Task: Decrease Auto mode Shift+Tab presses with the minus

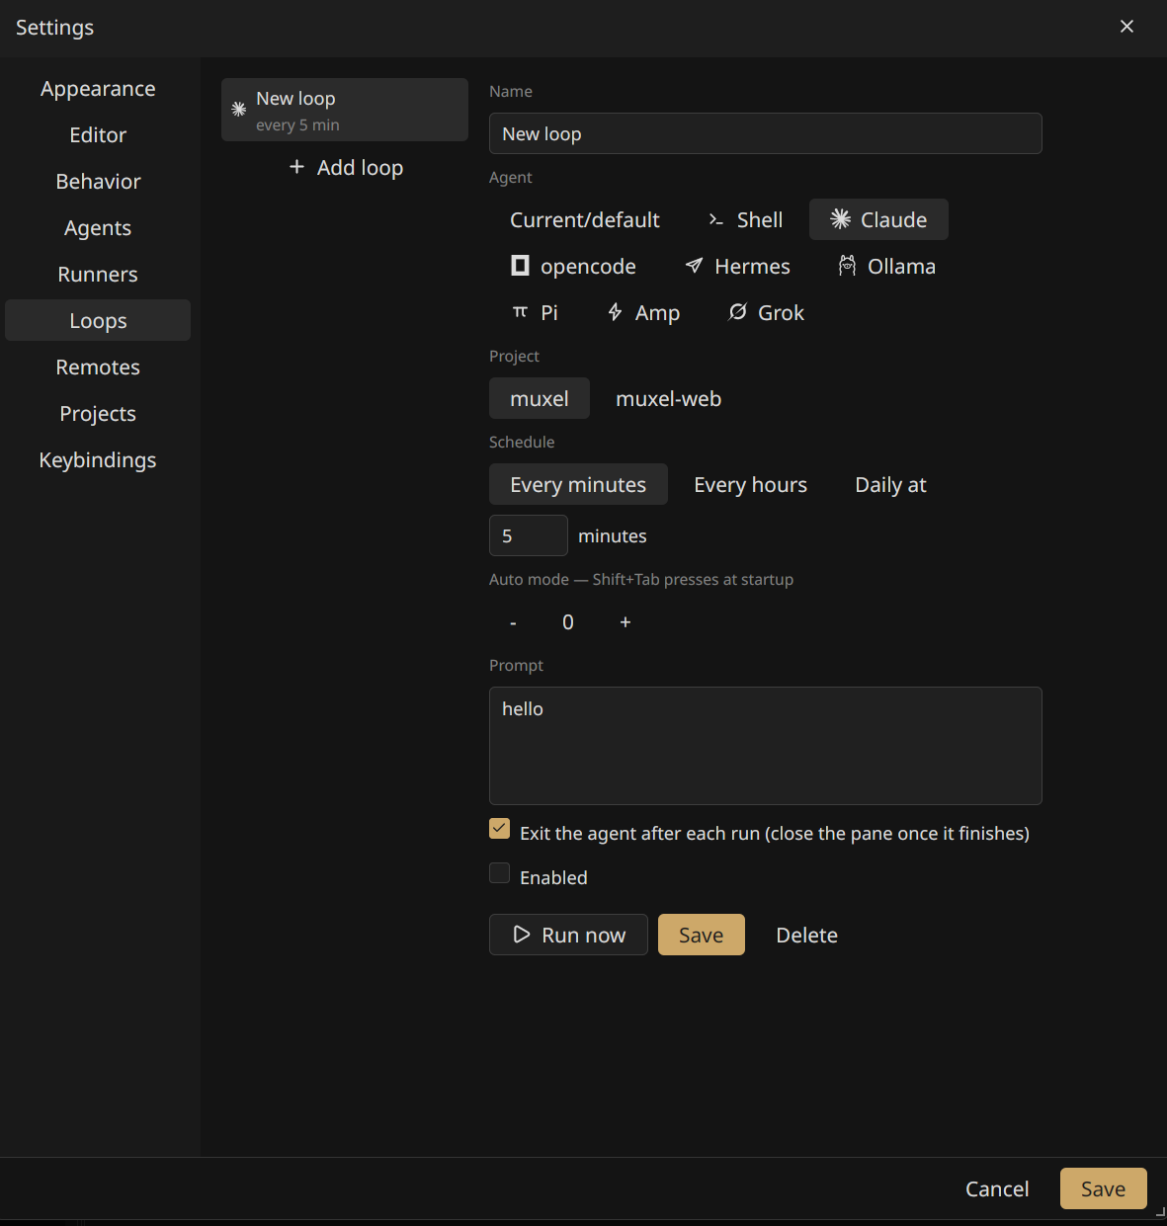Action: point(513,621)
